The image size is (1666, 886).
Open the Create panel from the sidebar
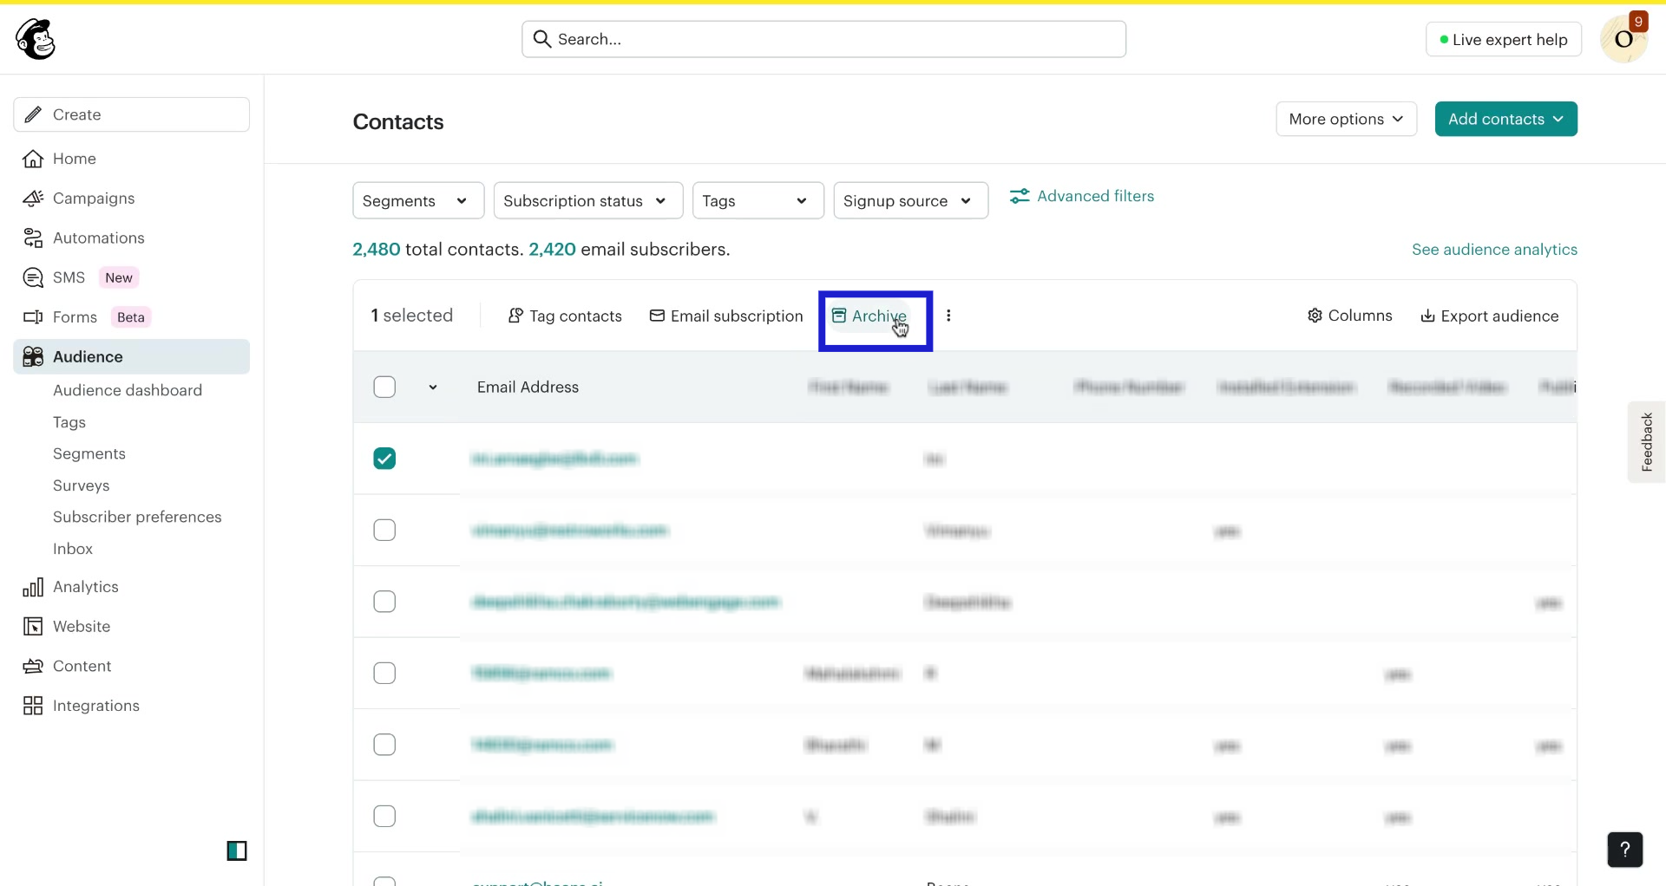coord(130,114)
